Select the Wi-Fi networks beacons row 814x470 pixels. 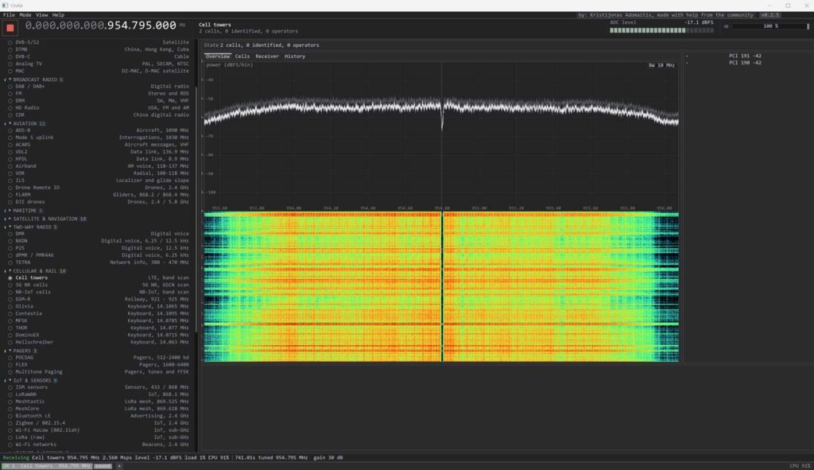(99, 445)
